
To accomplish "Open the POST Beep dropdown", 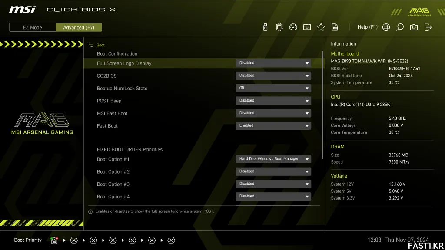I will [273, 101].
